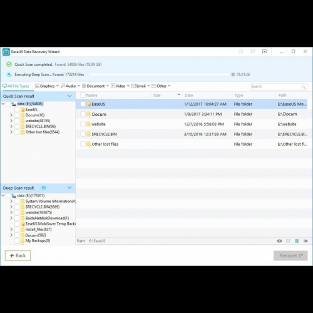The width and height of the screenshot is (313, 313).
Task: Maximize the EaseUS window
Action: pos(293,51)
